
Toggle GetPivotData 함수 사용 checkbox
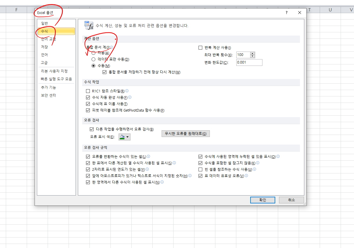88,110
